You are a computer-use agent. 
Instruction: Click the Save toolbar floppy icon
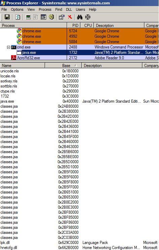click(7, 17)
